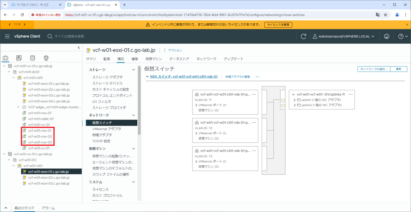Select the Networking inventory icon
411x212 pixels.
(x=46, y=58)
